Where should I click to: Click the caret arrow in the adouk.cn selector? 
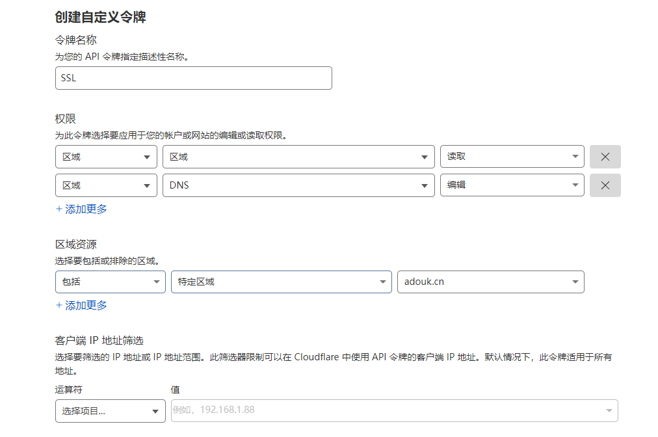pos(575,282)
